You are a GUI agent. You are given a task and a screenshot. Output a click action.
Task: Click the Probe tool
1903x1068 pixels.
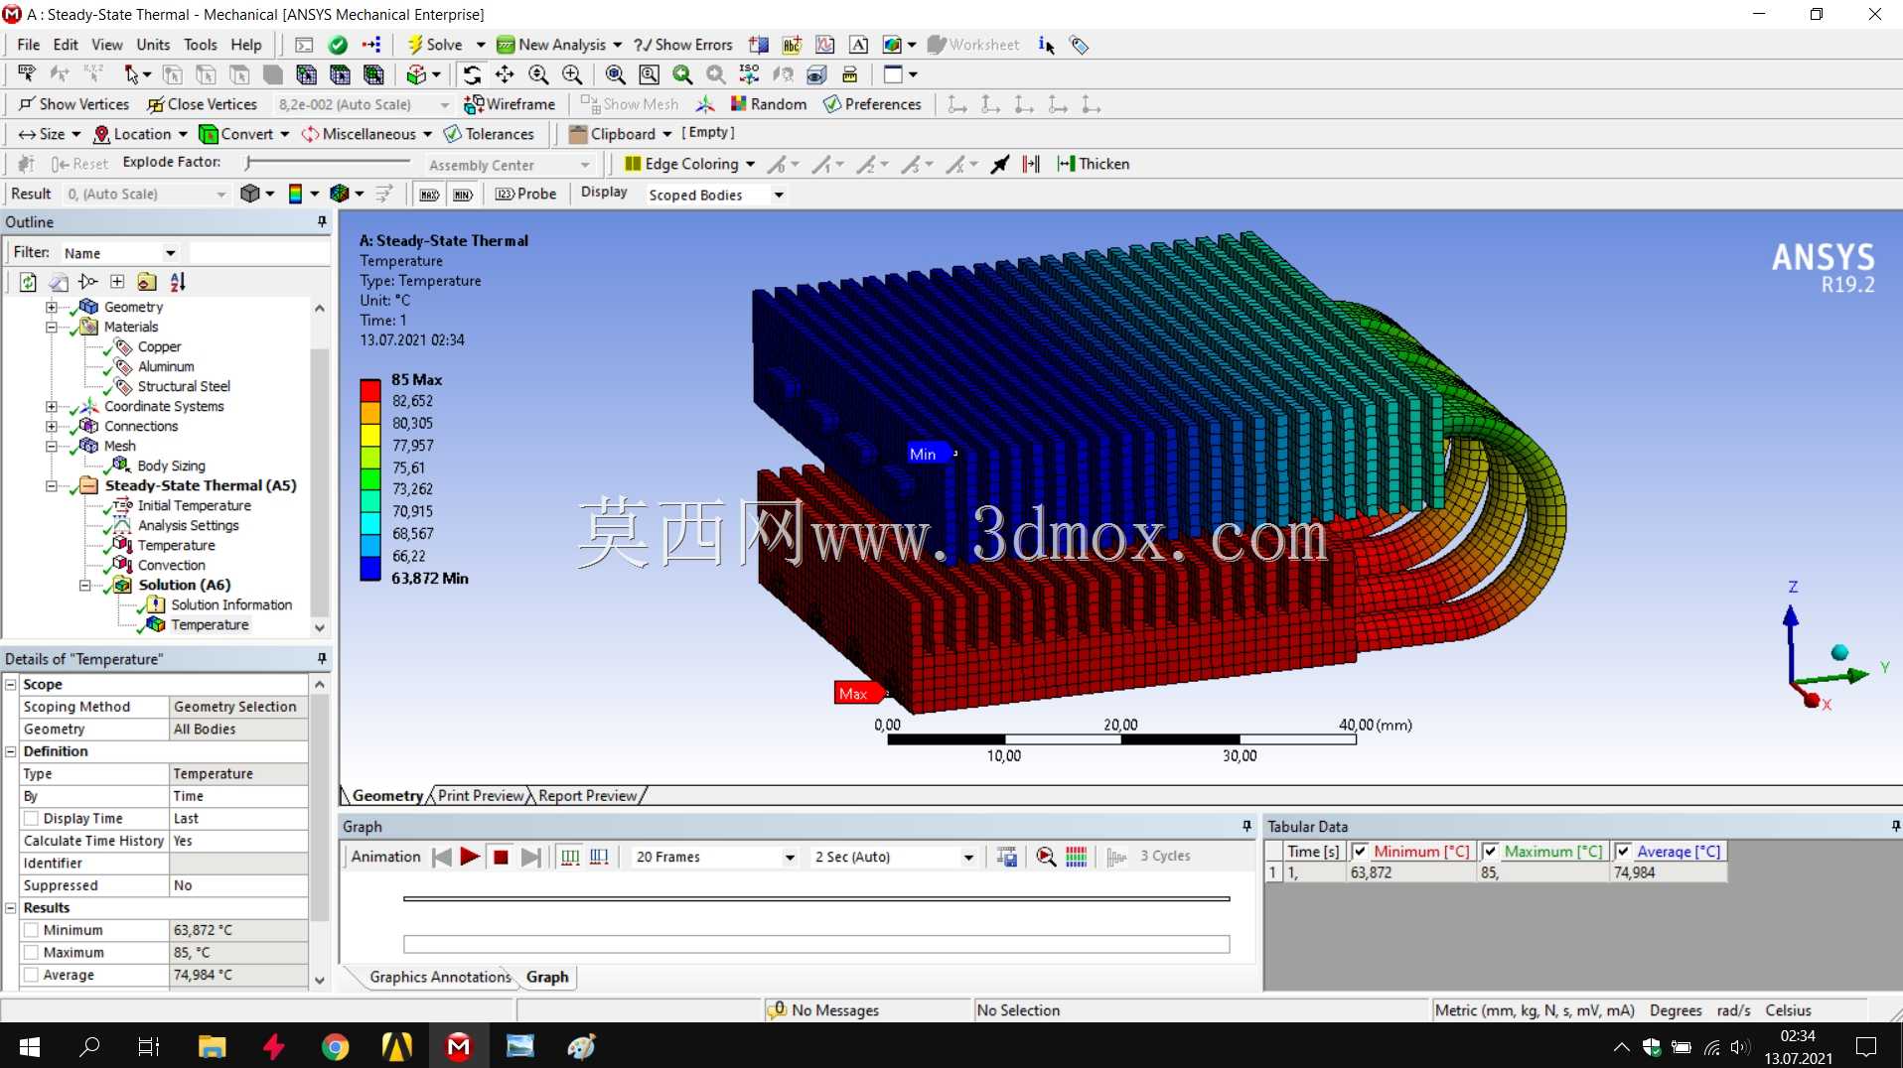click(x=526, y=194)
